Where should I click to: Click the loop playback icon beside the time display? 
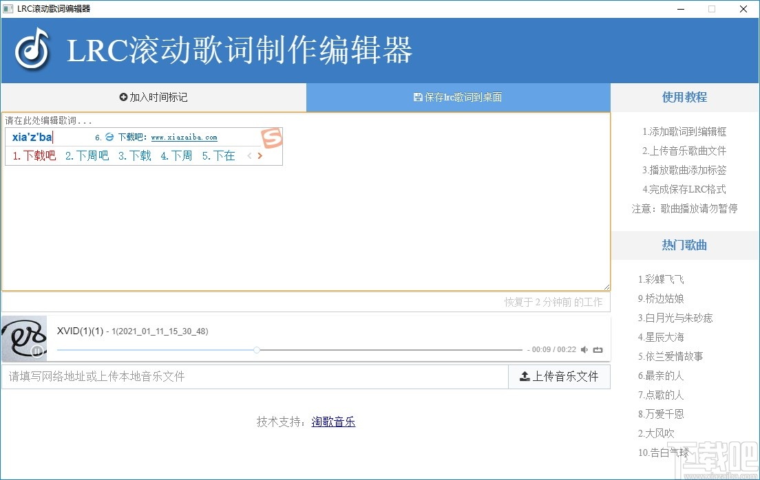(598, 349)
